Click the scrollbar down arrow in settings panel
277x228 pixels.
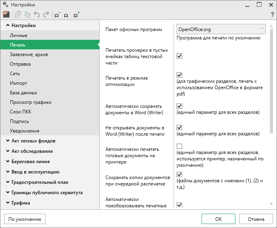pyautogui.click(x=271, y=204)
